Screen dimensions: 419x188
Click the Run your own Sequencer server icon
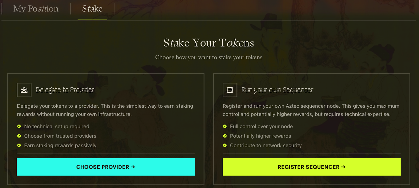click(x=230, y=90)
